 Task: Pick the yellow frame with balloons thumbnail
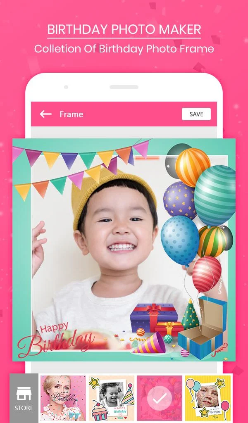coord(208,398)
